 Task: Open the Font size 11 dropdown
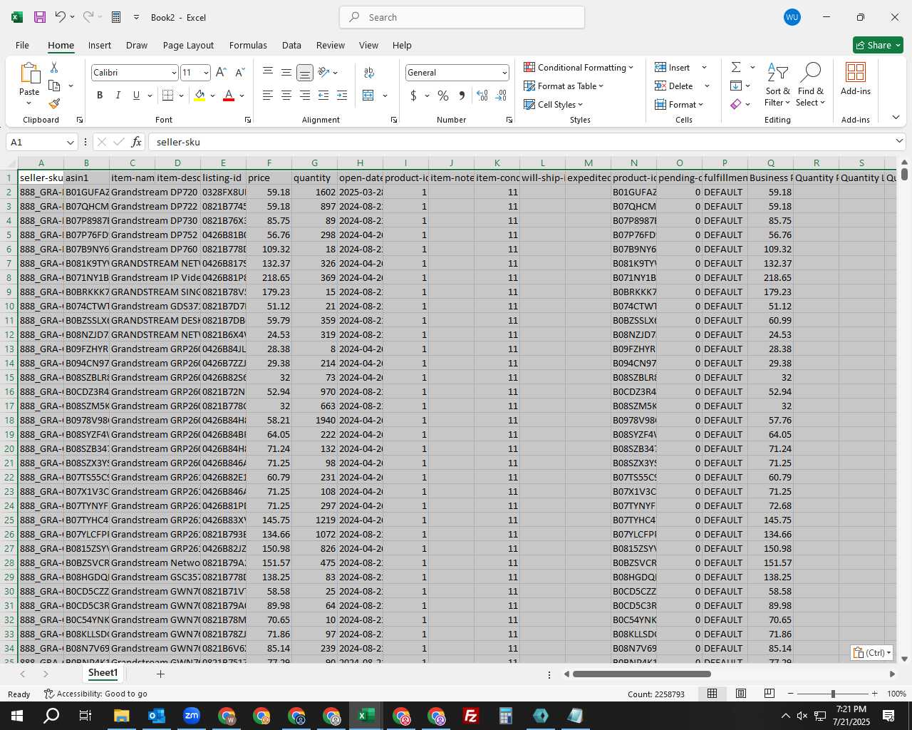pos(206,73)
